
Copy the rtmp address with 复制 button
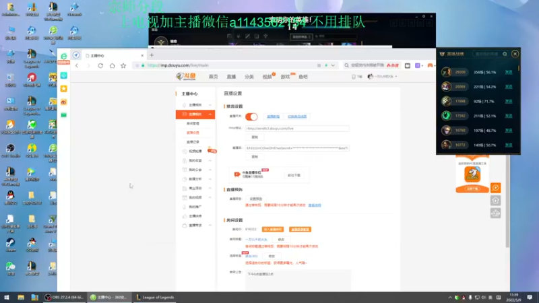point(255,137)
